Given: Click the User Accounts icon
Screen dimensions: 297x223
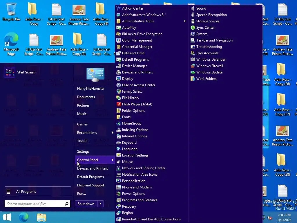Looking at the screenshot, I should 193,53.
